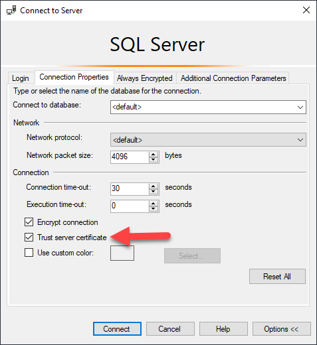Image resolution: width=317 pixels, height=345 pixels.
Task: Close the Connect to Server dialog
Action: pyautogui.click(x=306, y=10)
